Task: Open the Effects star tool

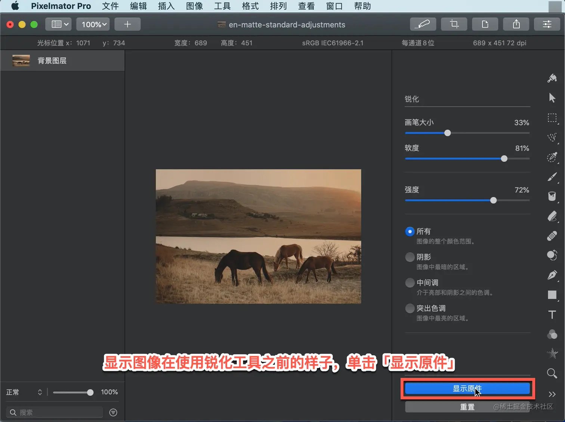Action: pyautogui.click(x=552, y=354)
